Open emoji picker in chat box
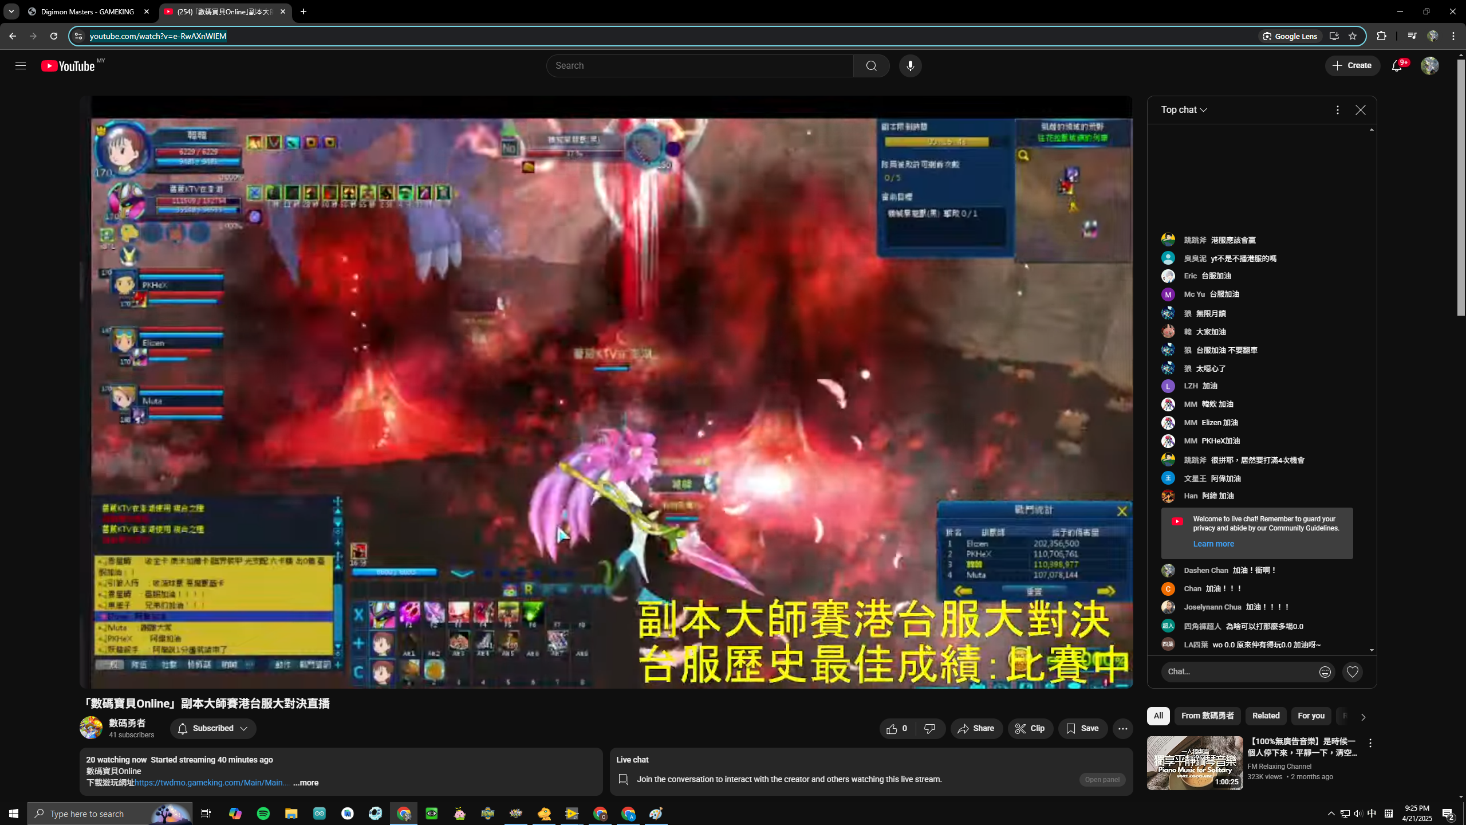Screen dimensions: 1466x825 coord(1325,672)
